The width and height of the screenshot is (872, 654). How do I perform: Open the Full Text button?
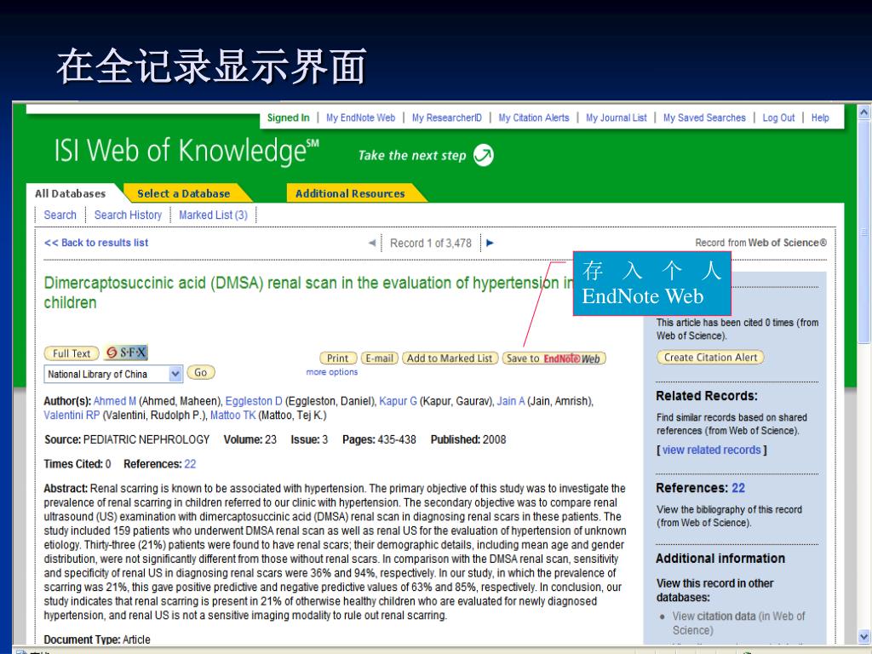[x=72, y=353]
